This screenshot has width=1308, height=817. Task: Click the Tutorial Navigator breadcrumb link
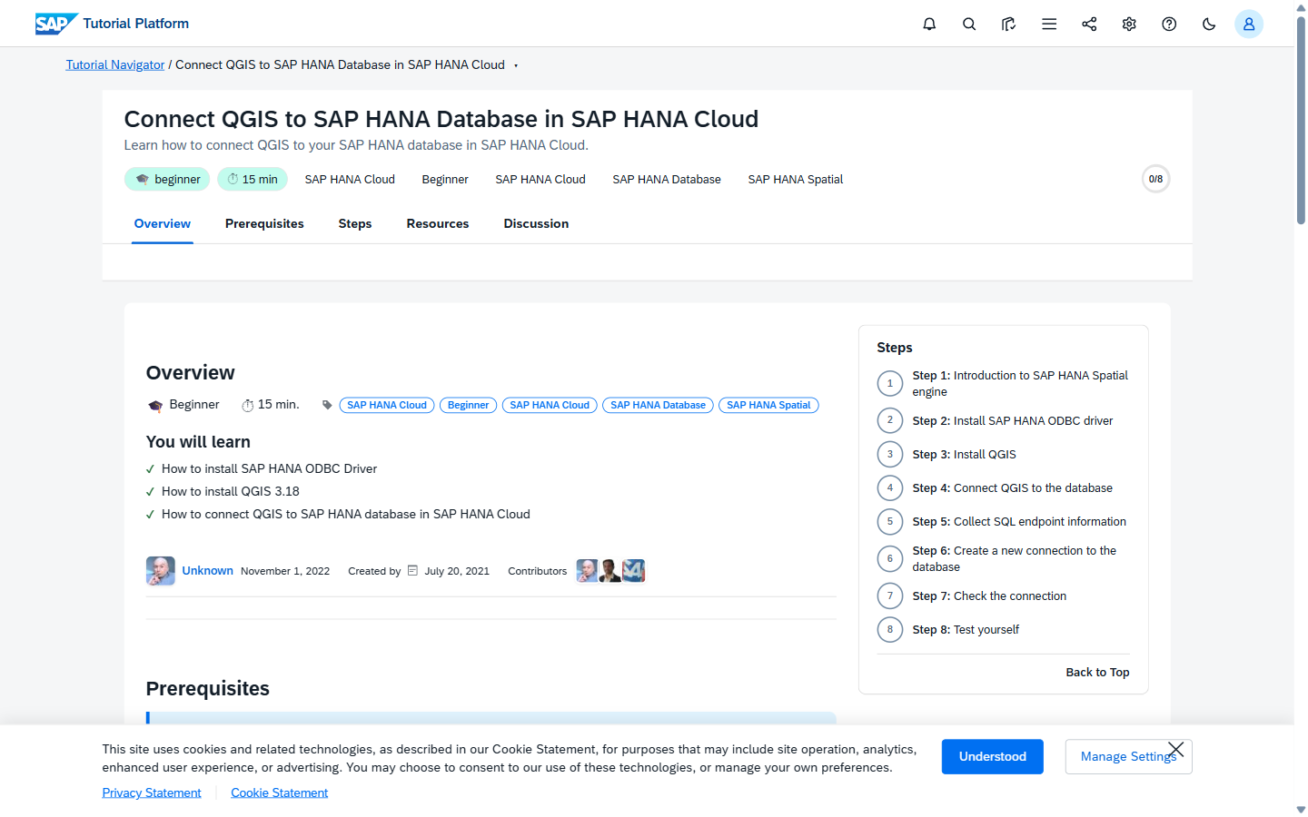click(115, 64)
